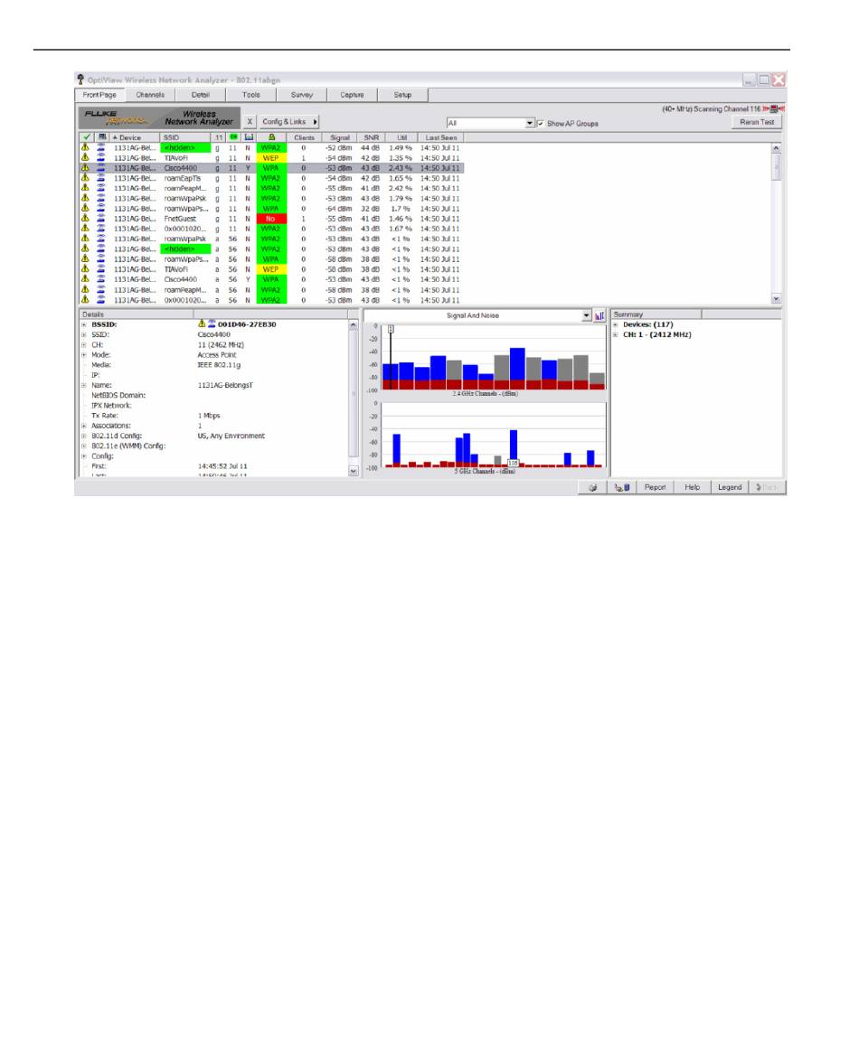Sort by the Clients column header
The width and height of the screenshot is (859, 1042).
[x=305, y=137]
